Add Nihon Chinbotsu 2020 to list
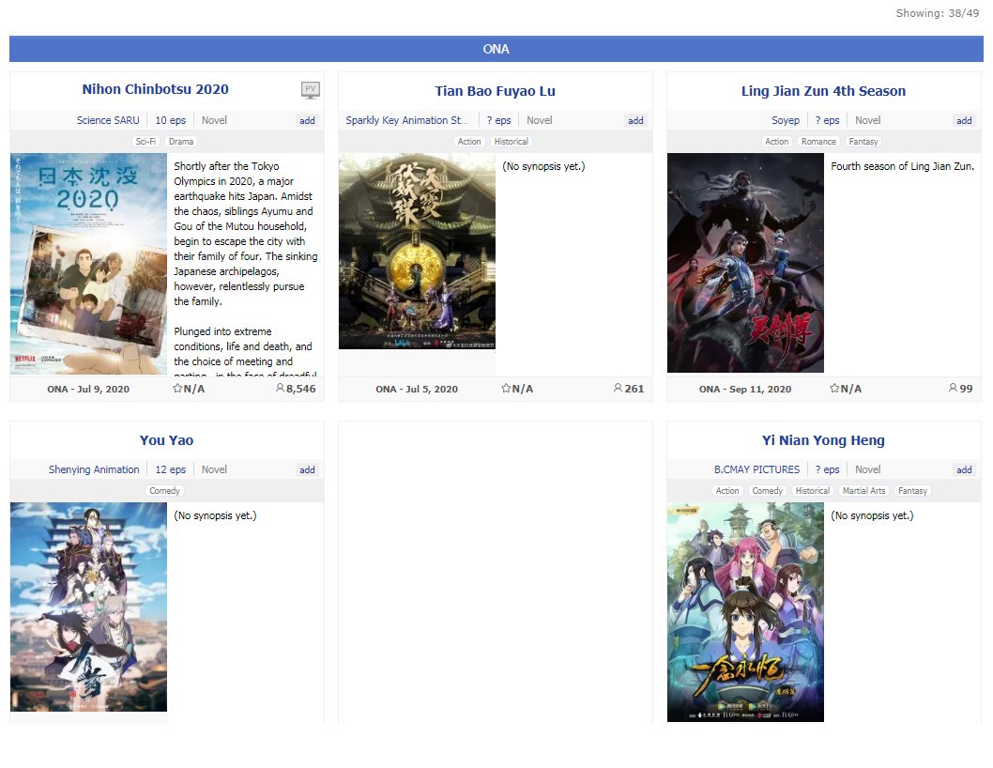 pos(307,120)
